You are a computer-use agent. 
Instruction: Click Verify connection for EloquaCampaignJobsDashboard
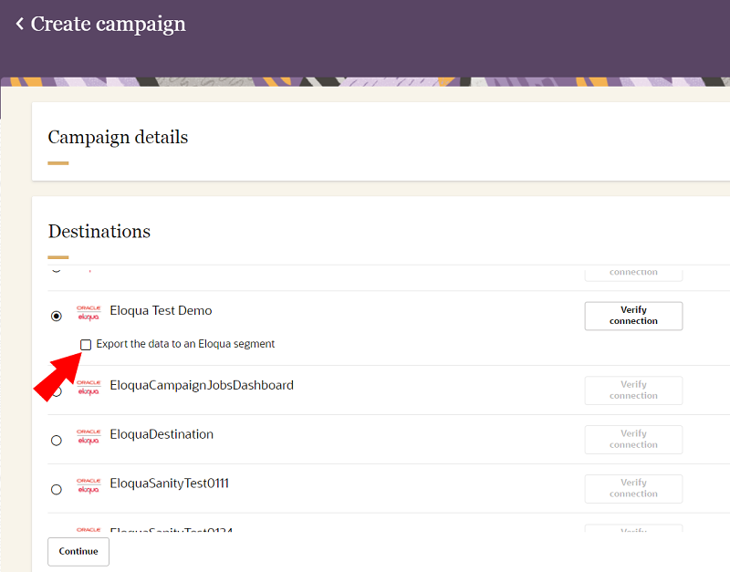click(633, 390)
